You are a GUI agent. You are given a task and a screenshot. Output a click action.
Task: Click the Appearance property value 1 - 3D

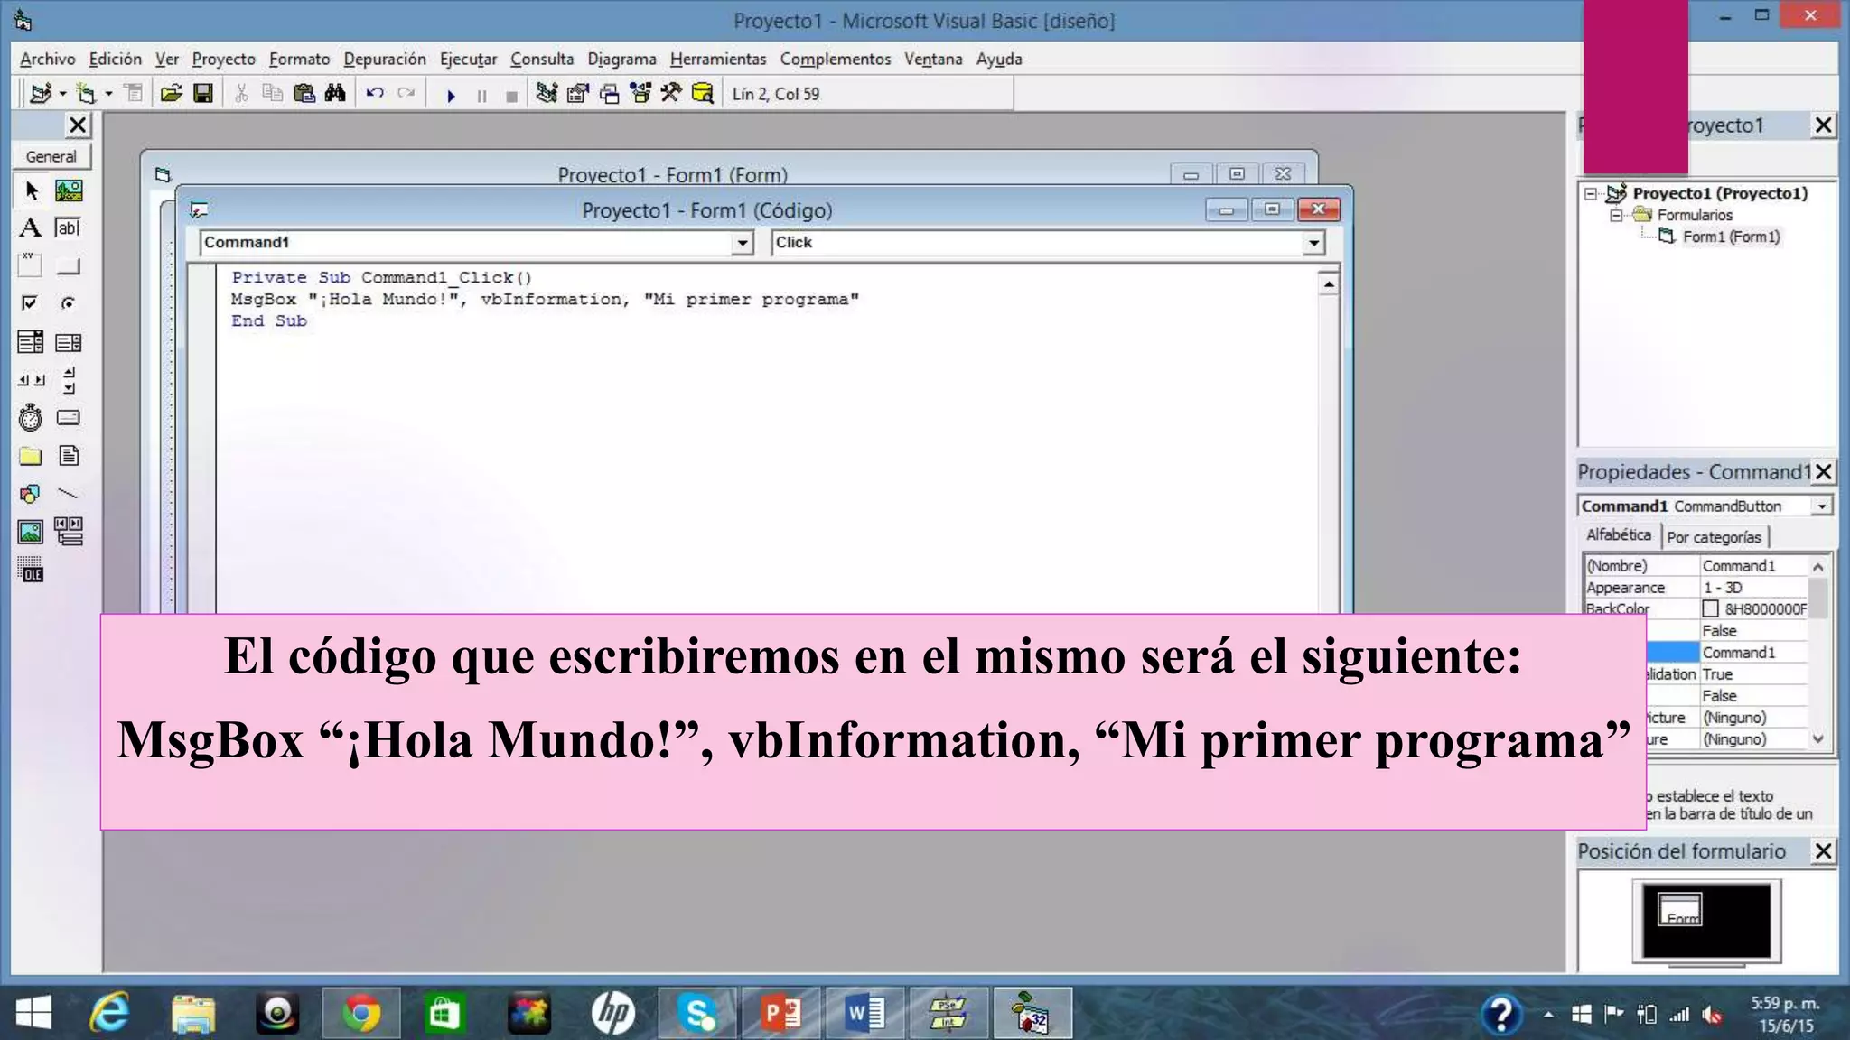(1754, 588)
